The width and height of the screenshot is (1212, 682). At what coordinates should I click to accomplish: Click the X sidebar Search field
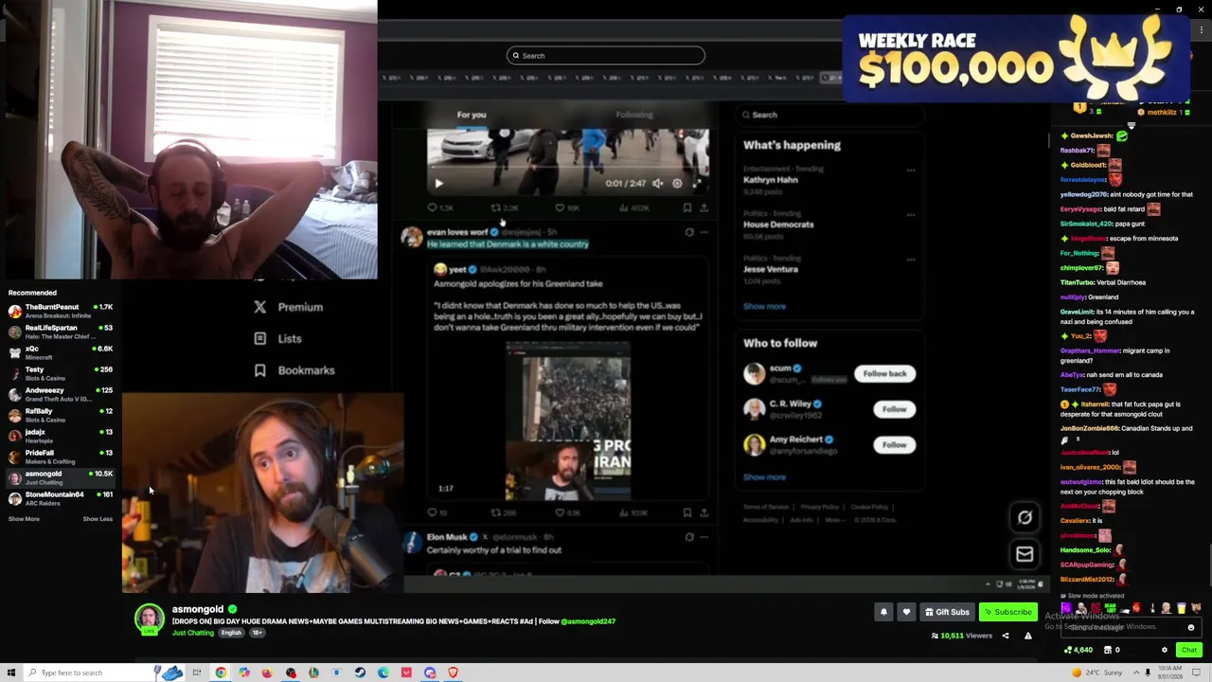point(829,115)
